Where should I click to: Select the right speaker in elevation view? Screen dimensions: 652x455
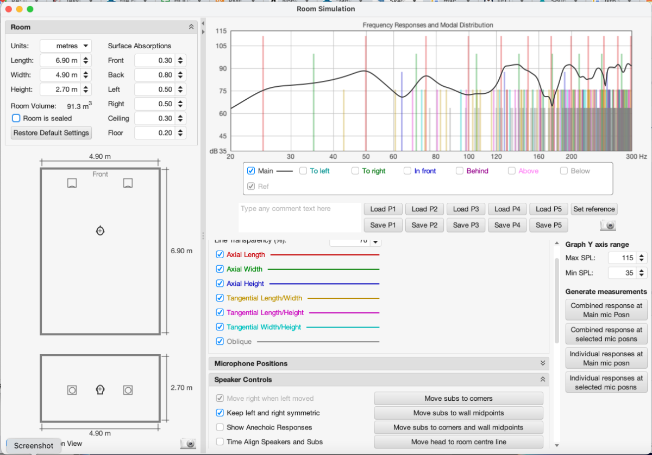(x=128, y=389)
